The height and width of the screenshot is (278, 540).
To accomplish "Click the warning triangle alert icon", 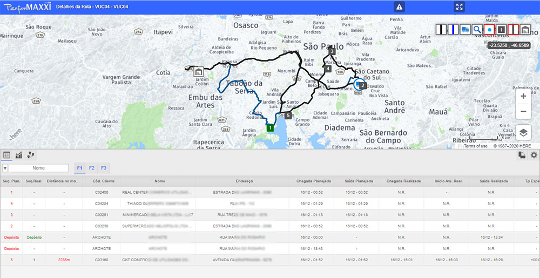I will (x=399, y=7).
